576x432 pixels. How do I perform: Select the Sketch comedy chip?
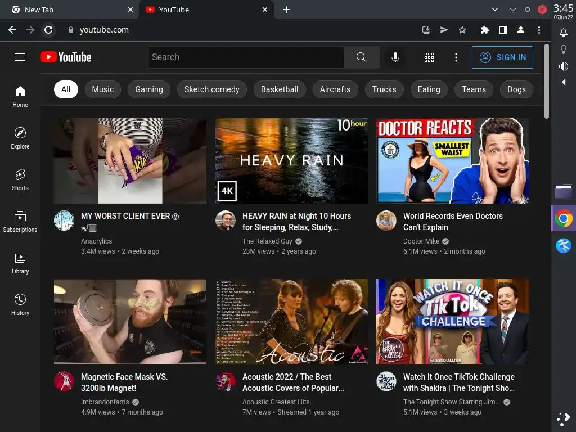click(x=212, y=89)
